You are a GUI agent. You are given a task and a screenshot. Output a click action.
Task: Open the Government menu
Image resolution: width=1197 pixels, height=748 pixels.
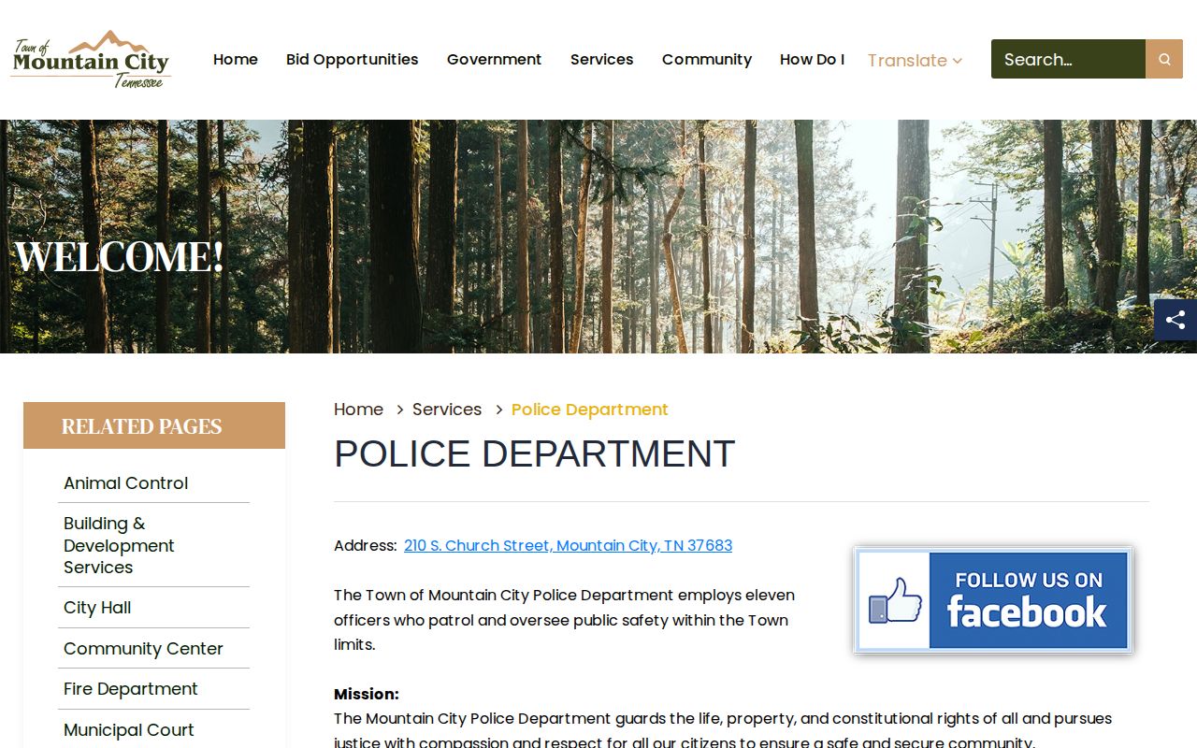point(494,59)
